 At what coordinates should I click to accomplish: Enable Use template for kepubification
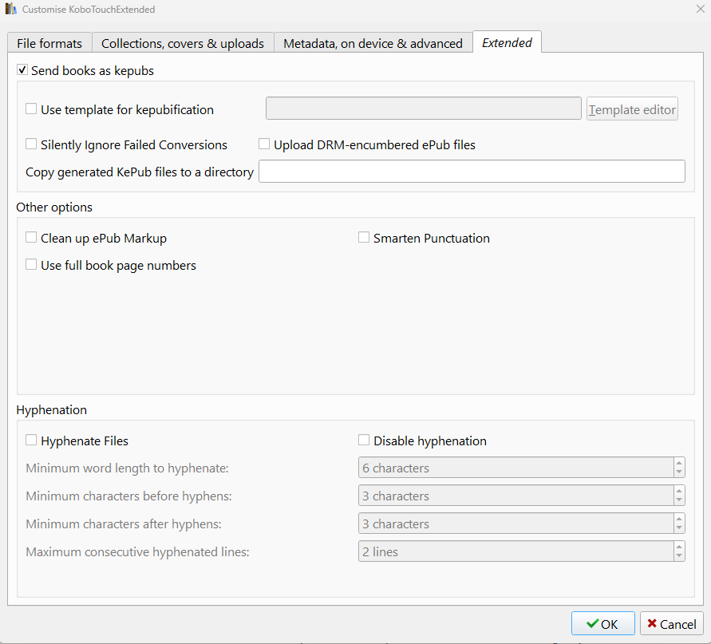(x=31, y=109)
